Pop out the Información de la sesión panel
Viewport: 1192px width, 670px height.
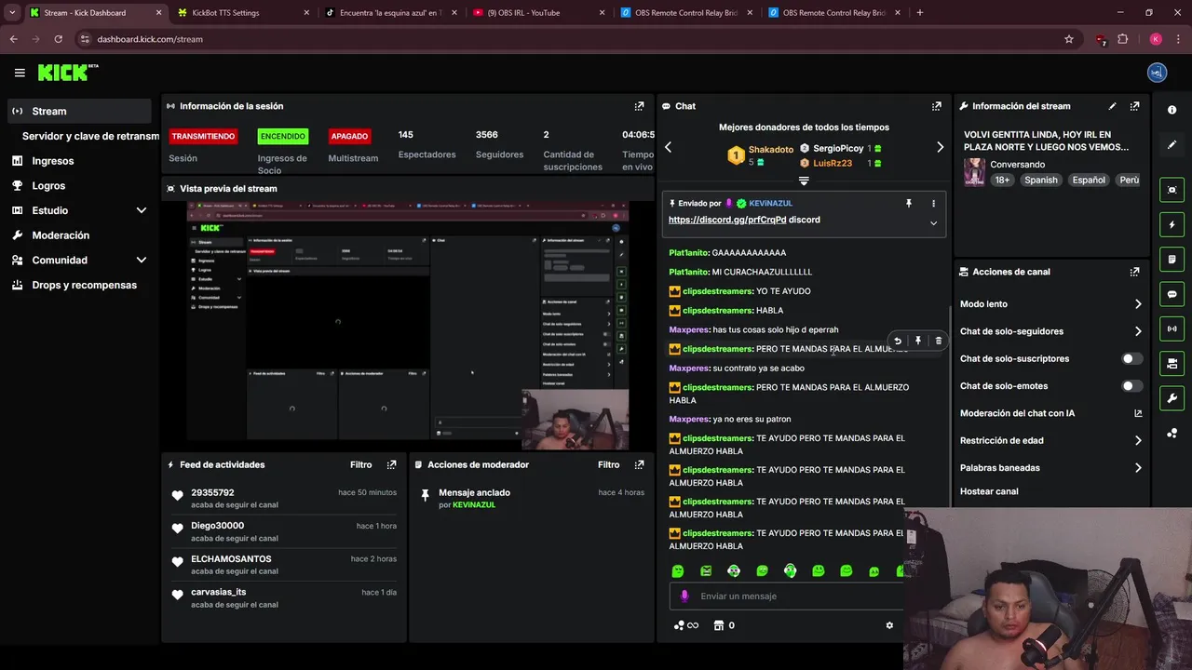point(639,106)
